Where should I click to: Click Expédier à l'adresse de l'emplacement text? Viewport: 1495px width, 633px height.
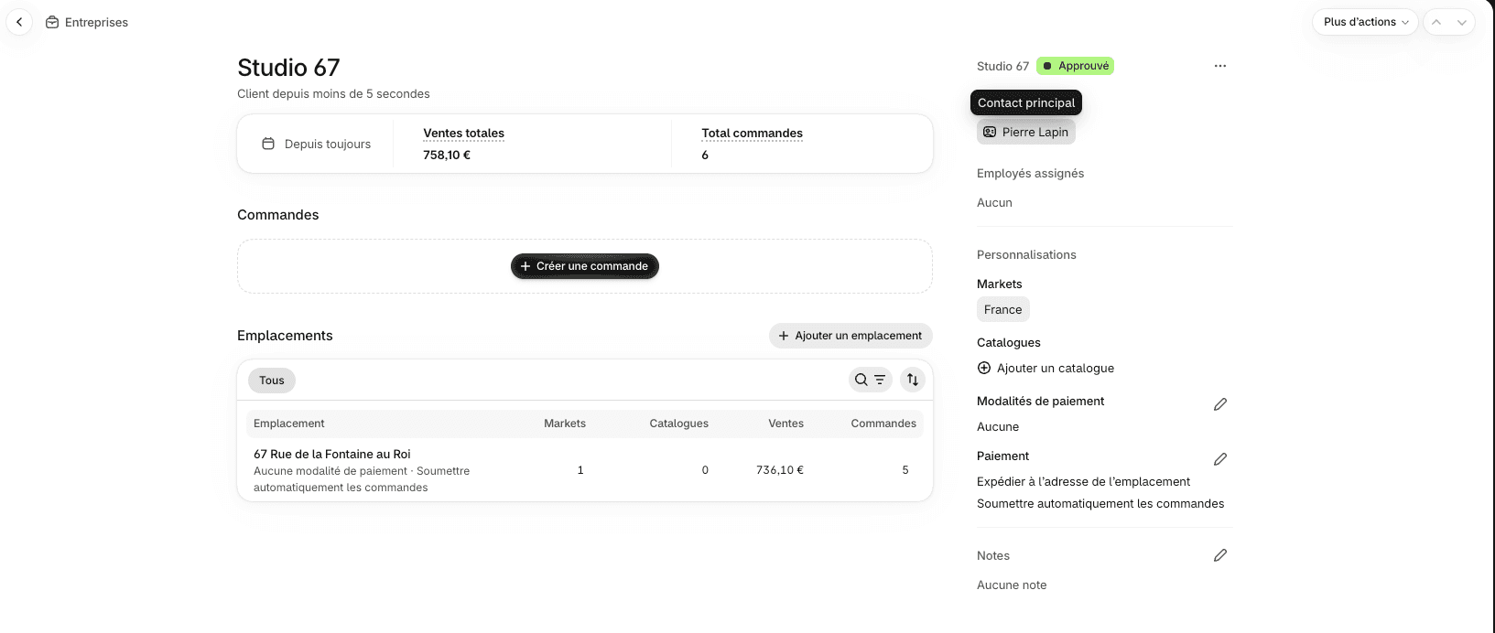pos(1083,481)
